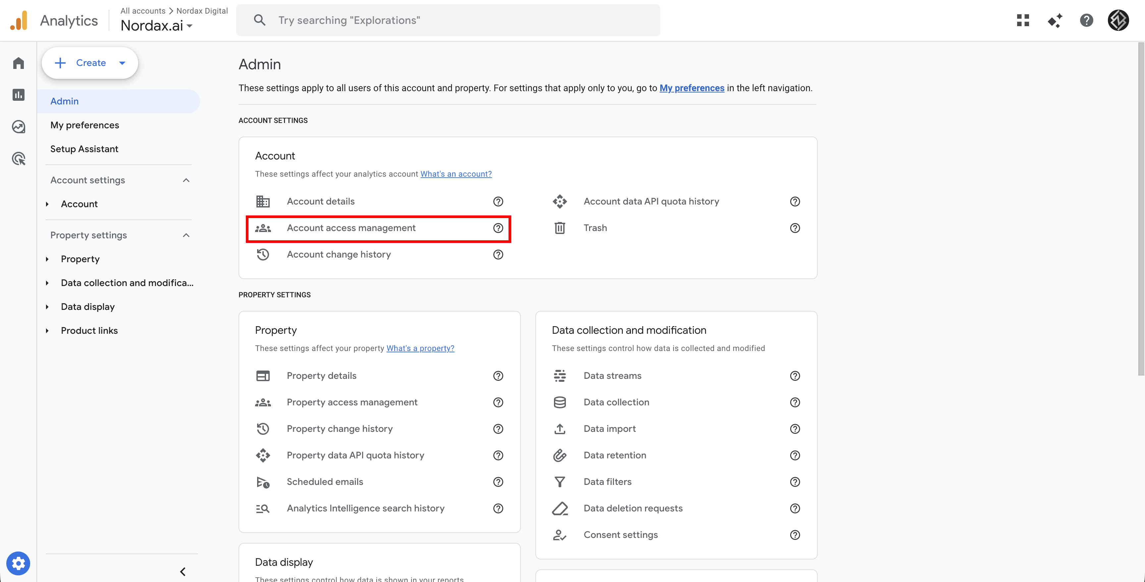
Task: Open the Admin gear icon at bottom left
Action: [18, 563]
